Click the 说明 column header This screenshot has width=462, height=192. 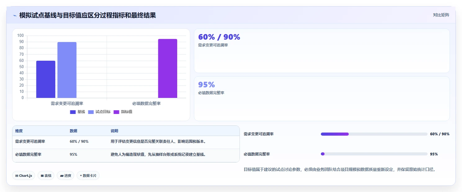tap(114, 131)
